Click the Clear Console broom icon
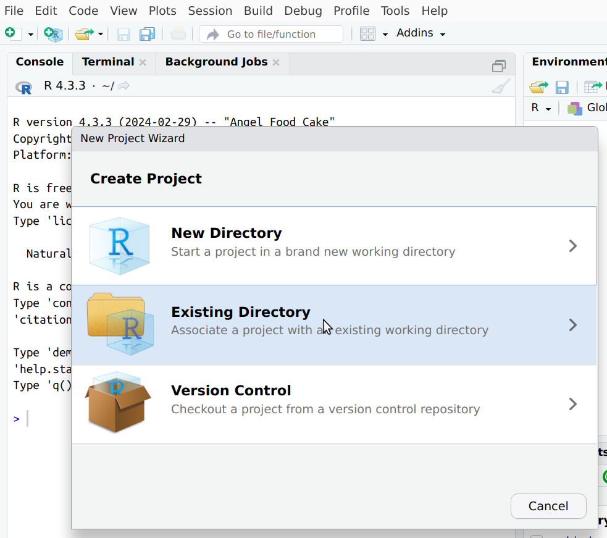Viewport: 607px width, 538px height. coord(501,86)
